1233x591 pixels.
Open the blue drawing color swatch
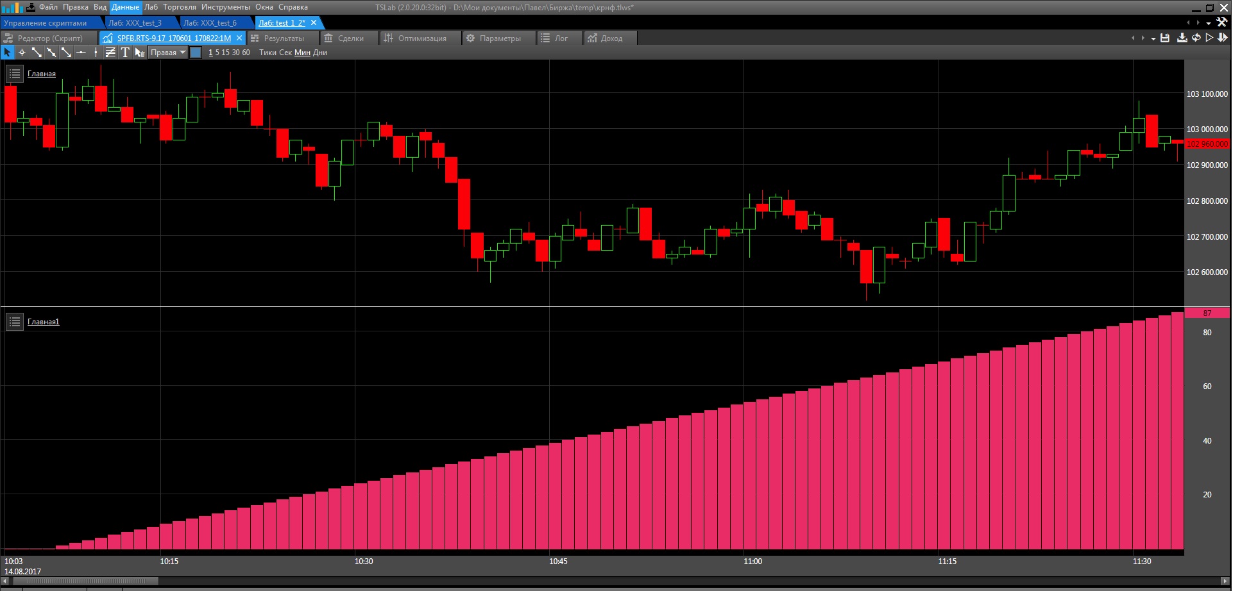coord(196,53)
